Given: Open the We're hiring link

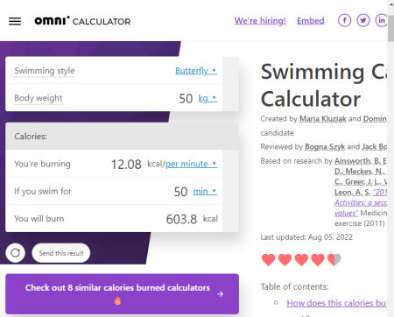Looking at the screenshot, I should point(260,21).
